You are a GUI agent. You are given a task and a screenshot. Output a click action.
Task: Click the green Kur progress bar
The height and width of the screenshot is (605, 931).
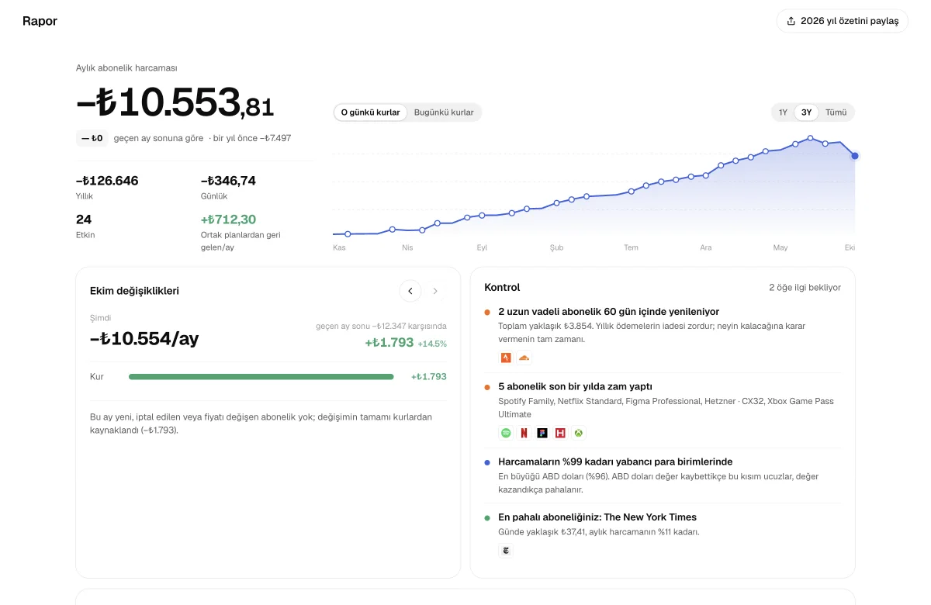(261, 377)
